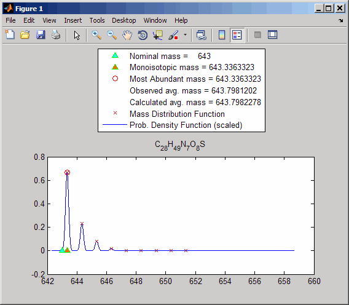Open a file with the folder icon
The width and height of the screenshot is (349, 305).
coord(25,35)
